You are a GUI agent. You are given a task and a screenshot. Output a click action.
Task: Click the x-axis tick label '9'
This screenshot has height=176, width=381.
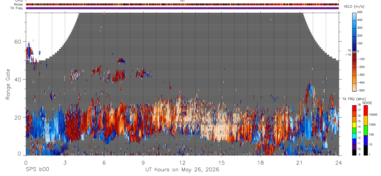pyautogui.click(x=143, y=162)
